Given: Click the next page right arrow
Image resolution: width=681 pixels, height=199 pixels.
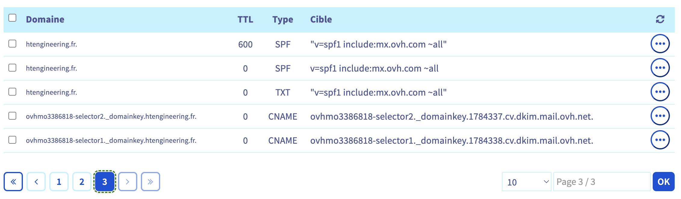Looking at the screenshot, I should pos(128,182).
